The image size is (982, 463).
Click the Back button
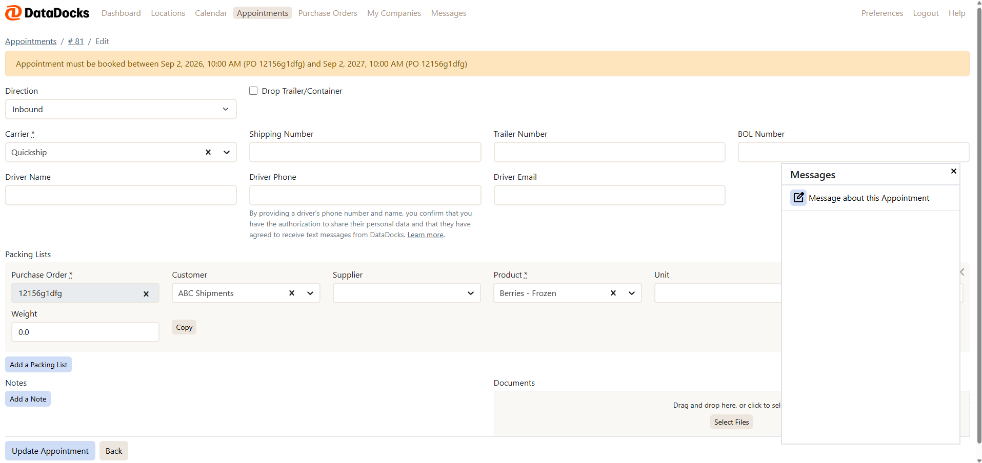tap(114, 451)
